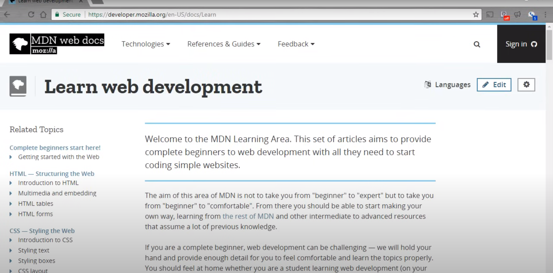Click the MDN web docs logo
Viewport: 553px width, 273px height.
(x=57, y=44)
